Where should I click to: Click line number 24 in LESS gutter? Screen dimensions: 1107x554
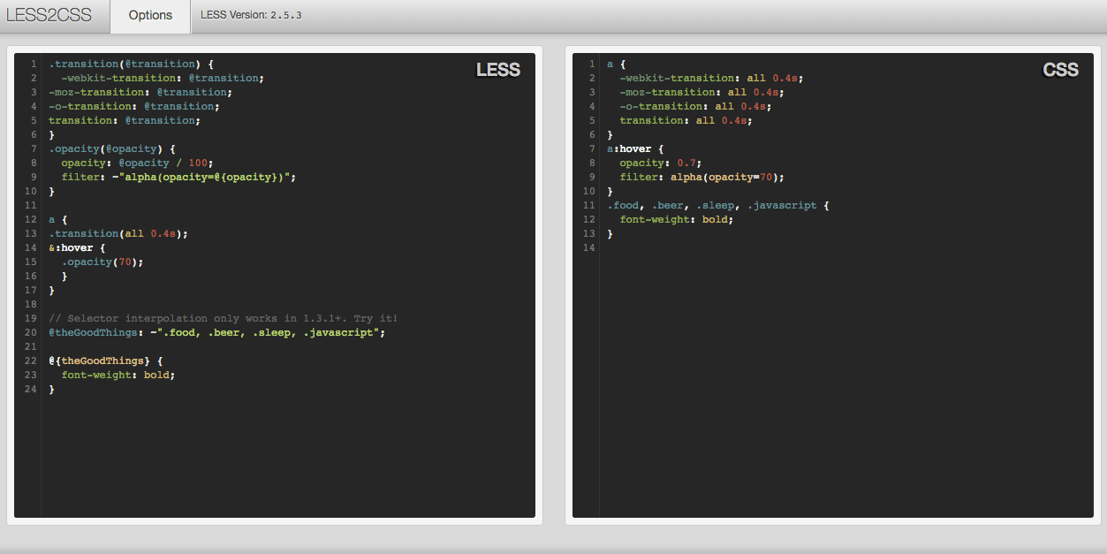31,389
